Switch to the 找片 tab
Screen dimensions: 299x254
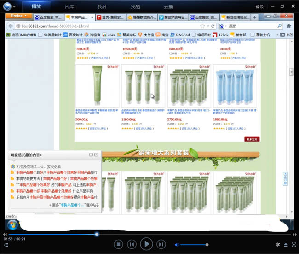pos(103,7)
